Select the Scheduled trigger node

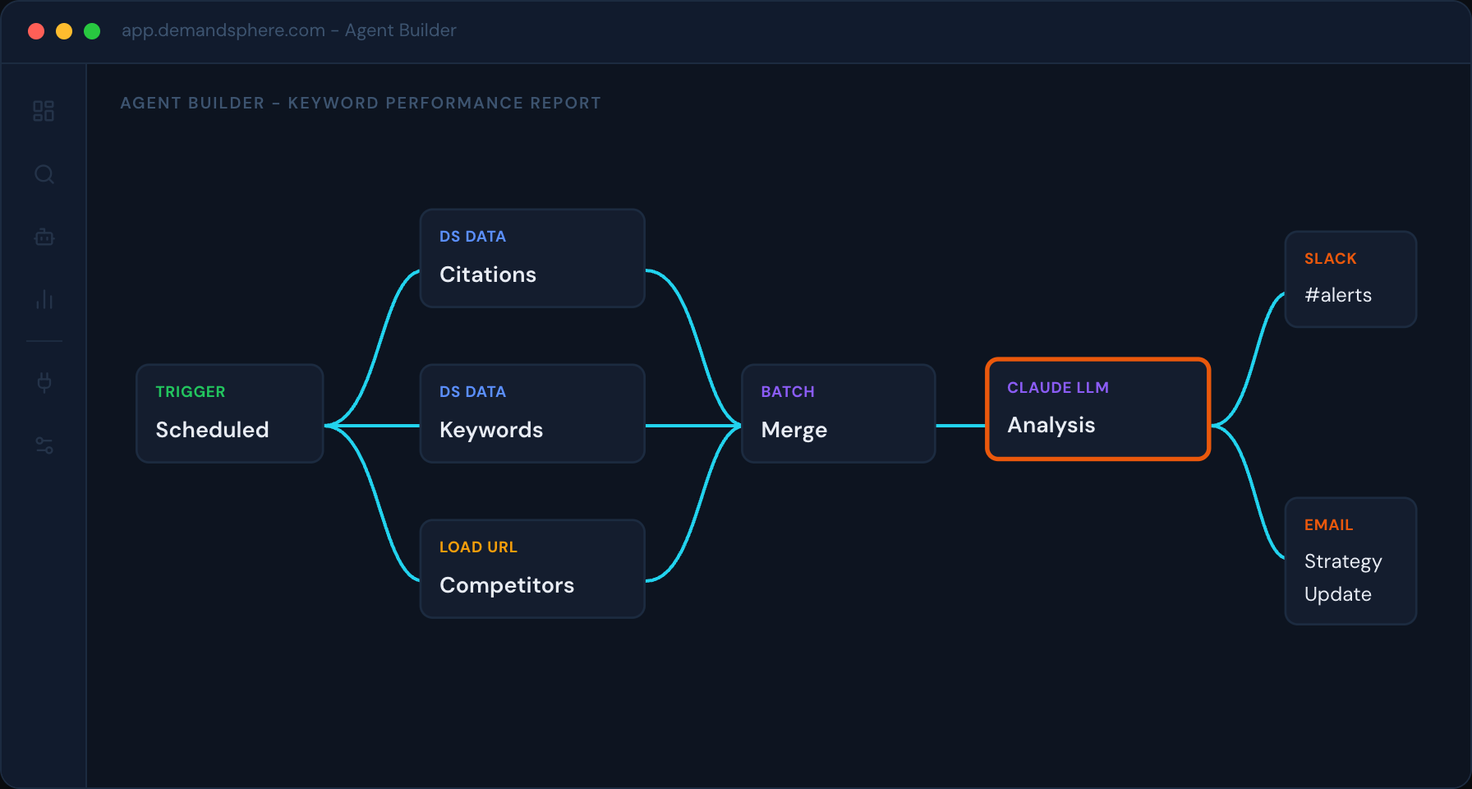click(x=229, y=413)
